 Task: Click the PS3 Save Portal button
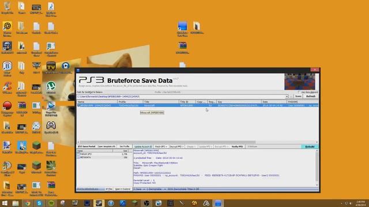[x=86, y=147]
